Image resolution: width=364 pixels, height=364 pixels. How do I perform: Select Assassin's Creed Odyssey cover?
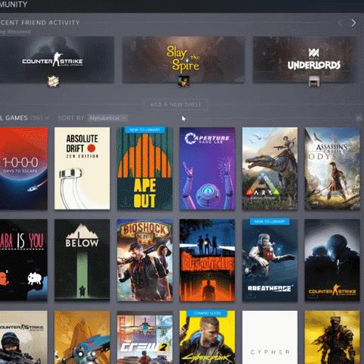[x=332, y=168]
